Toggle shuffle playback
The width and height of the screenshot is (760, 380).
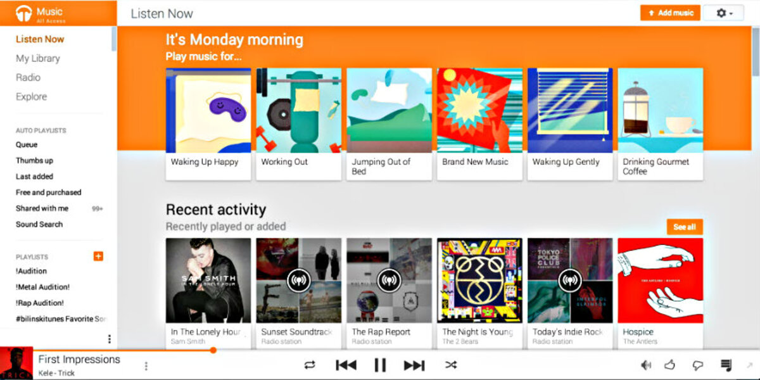click(450, 365)
